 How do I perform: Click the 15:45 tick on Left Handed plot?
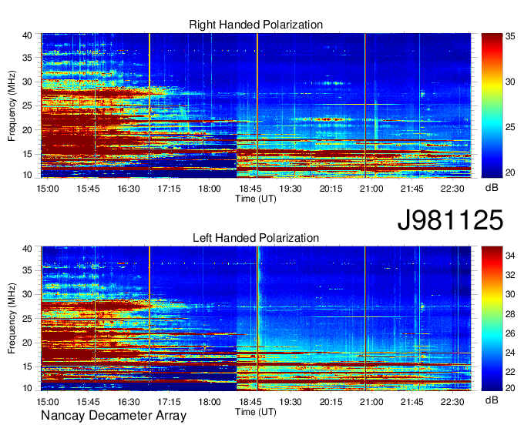pos(88,402)
